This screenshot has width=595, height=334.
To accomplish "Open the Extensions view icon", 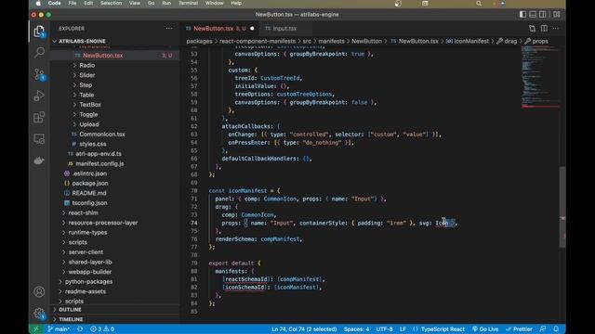I will [39, 117].
